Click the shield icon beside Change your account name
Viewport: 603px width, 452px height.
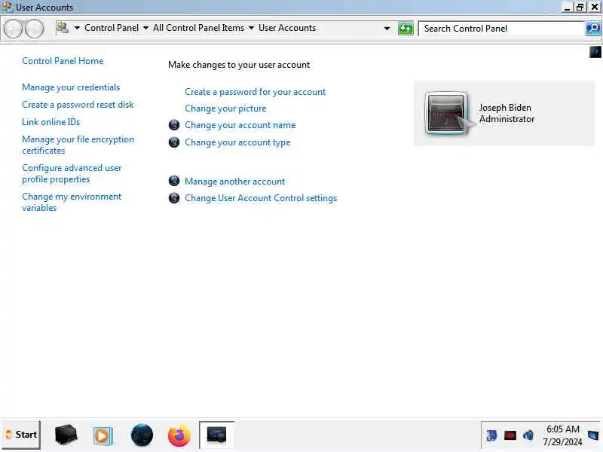(174, 125)
